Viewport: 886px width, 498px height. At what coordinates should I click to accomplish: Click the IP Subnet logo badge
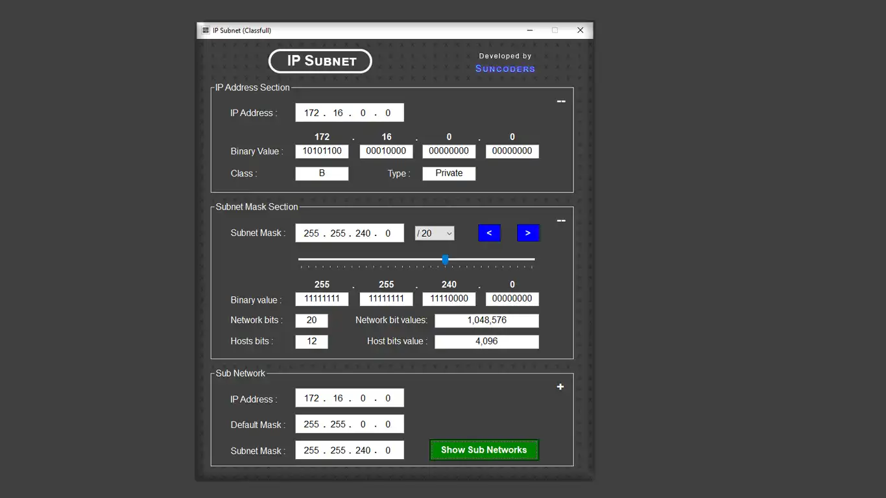tap(320, 61)
